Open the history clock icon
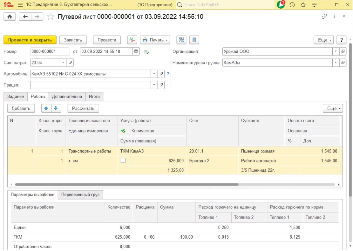This screenshot has height=251, width=353. [292, 5]
